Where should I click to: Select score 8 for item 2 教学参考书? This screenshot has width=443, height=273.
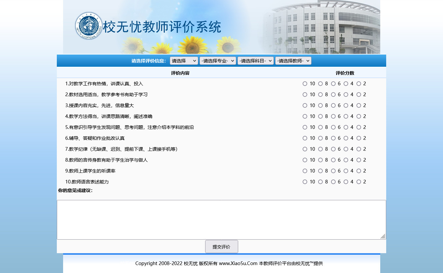(x=320, y=95)
